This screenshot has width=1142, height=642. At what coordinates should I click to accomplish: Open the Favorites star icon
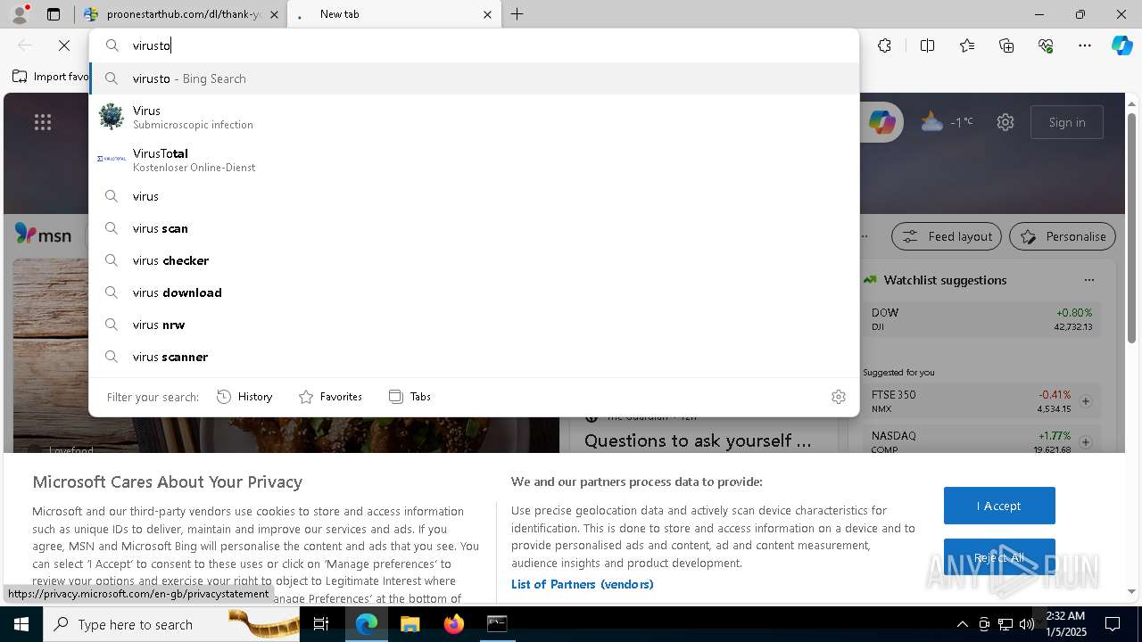[967, 45]
